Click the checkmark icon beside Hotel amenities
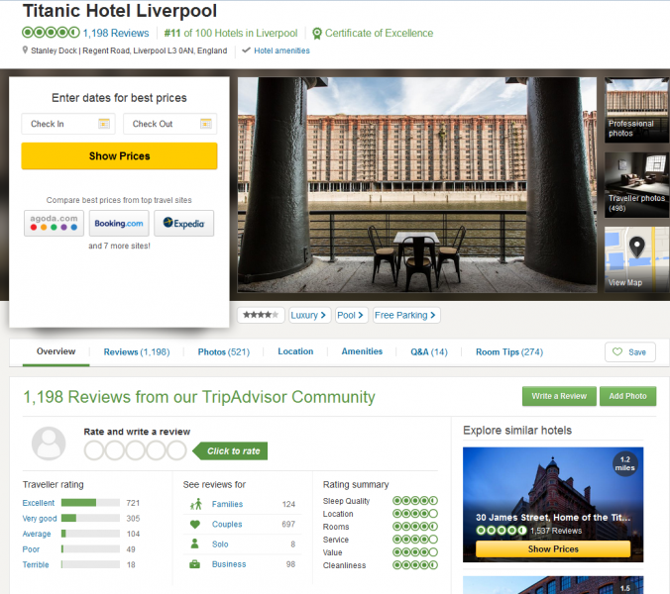The width and height of the screenshot is (670, 594). [x=246, y=50]
